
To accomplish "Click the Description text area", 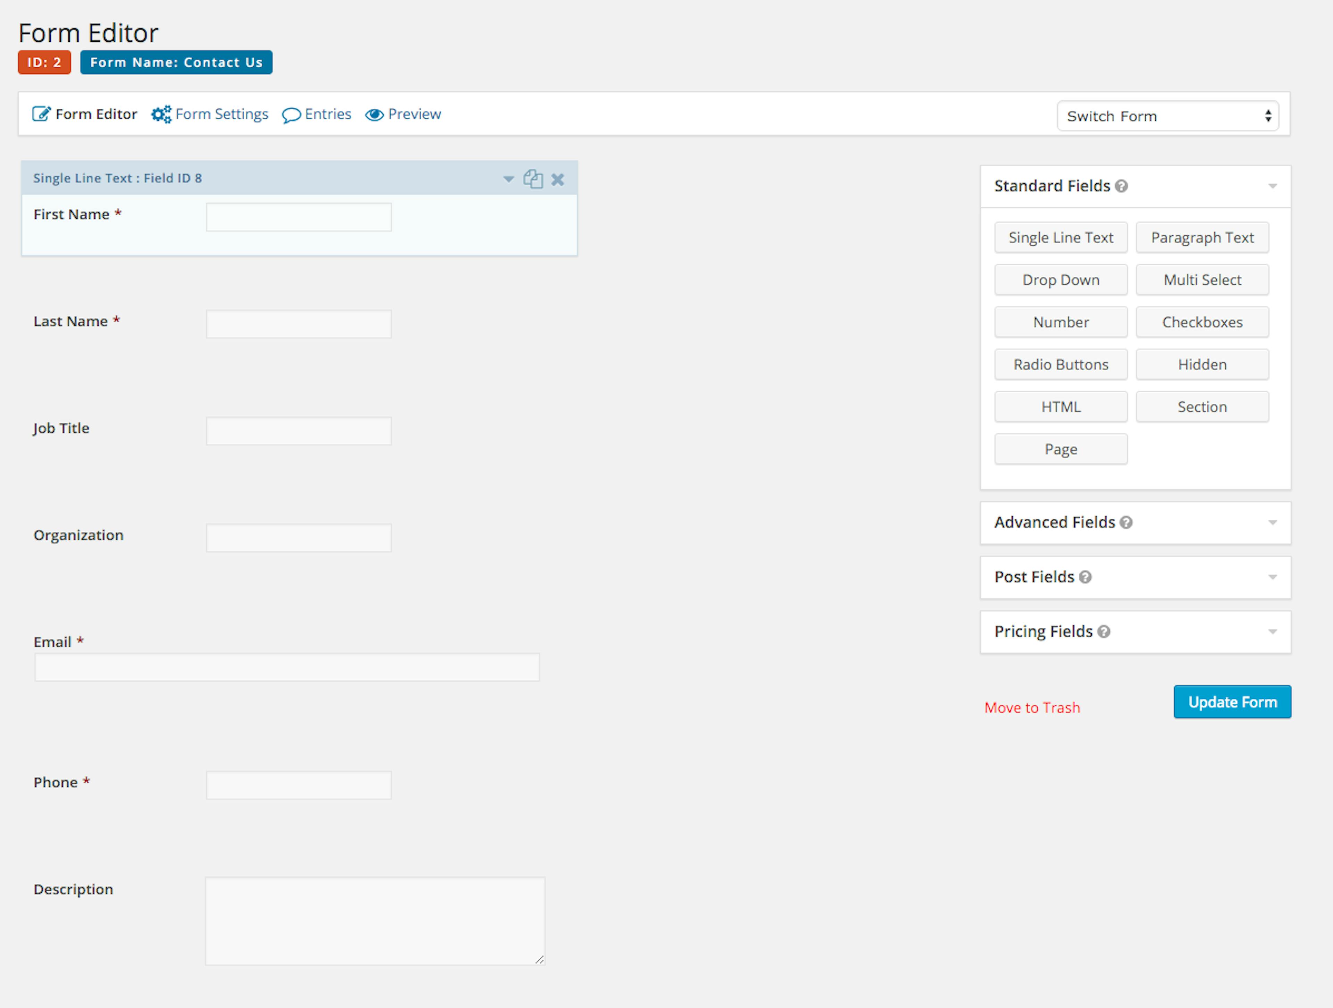I will pos(375,920).
